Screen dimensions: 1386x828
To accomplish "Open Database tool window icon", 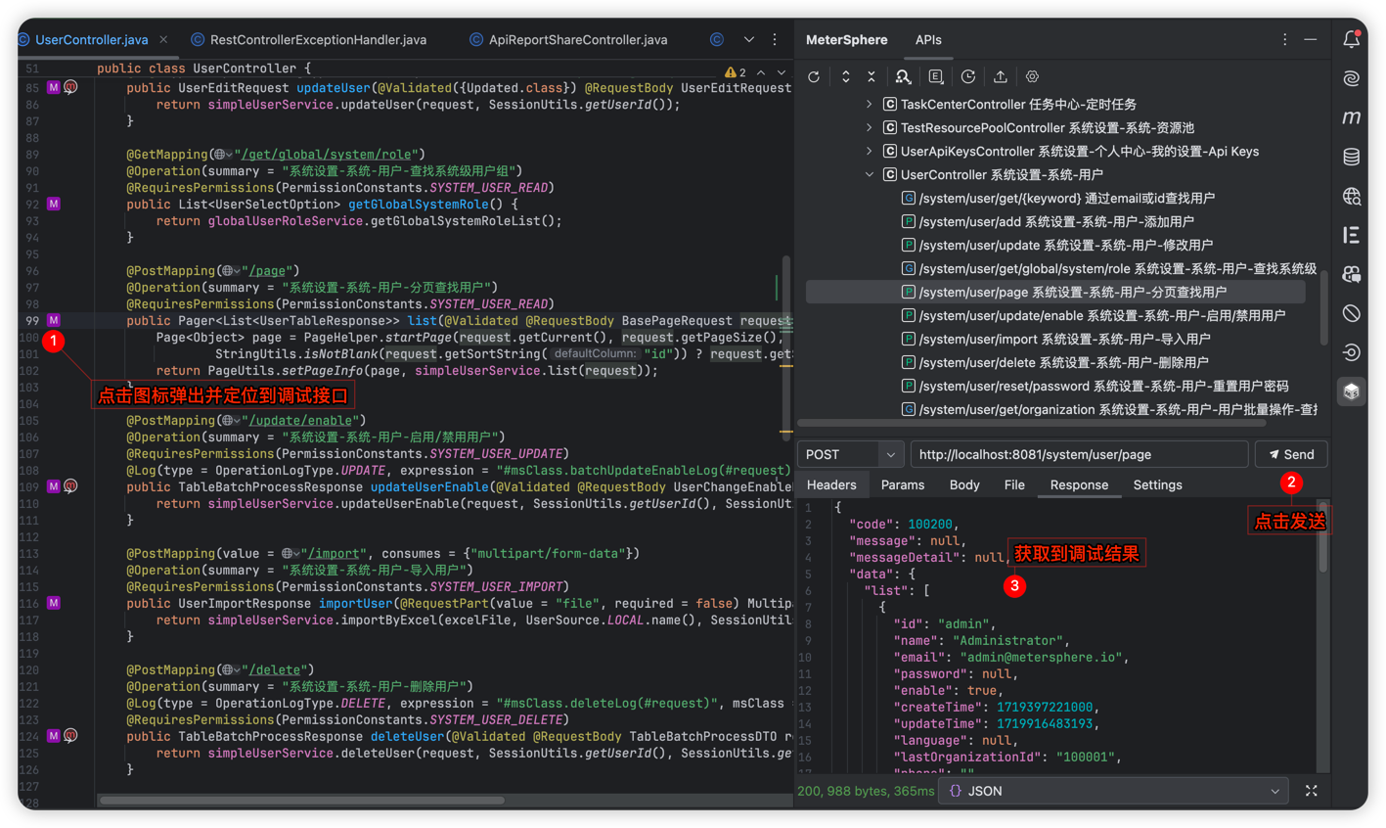I will pyautogui.click(x=1352, y=157).
